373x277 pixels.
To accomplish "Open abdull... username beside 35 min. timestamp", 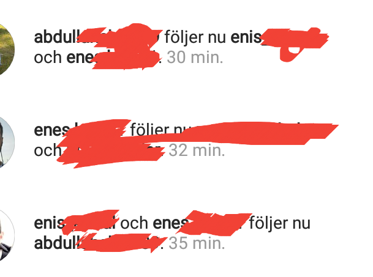I will click(99, 243).
